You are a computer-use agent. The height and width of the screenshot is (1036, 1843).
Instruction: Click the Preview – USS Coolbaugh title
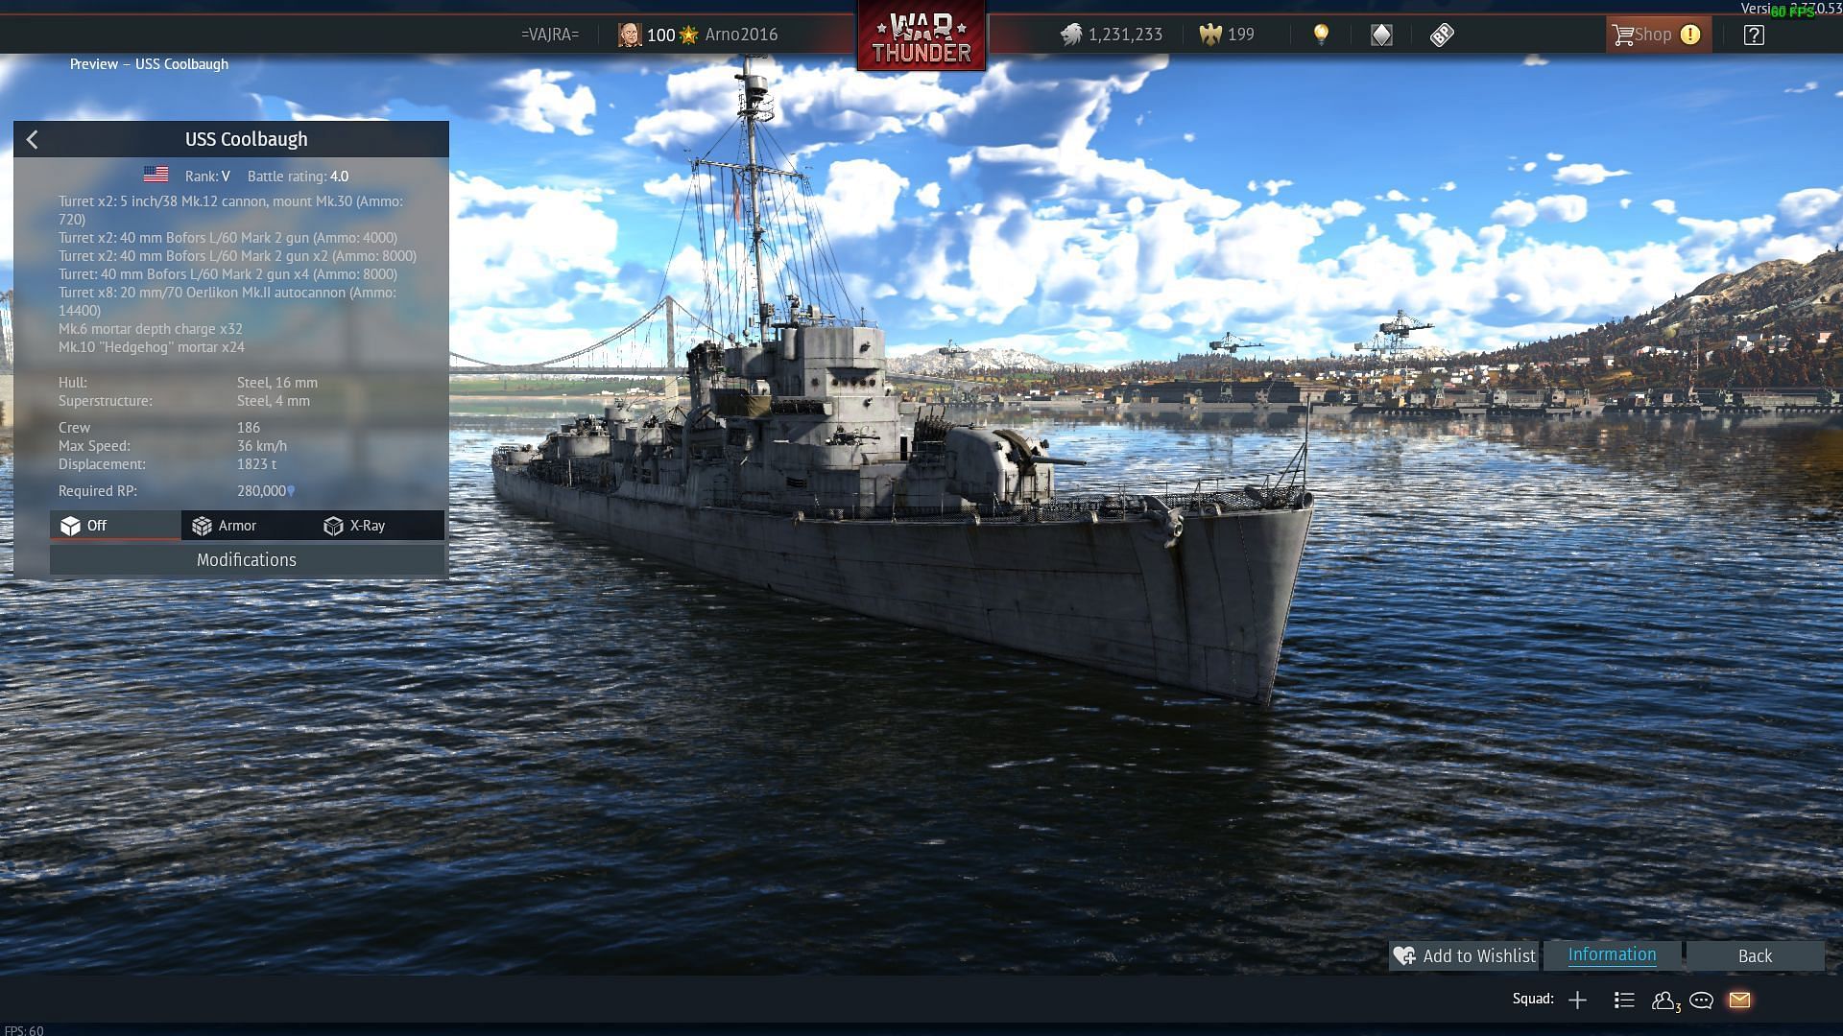point(149,64)
